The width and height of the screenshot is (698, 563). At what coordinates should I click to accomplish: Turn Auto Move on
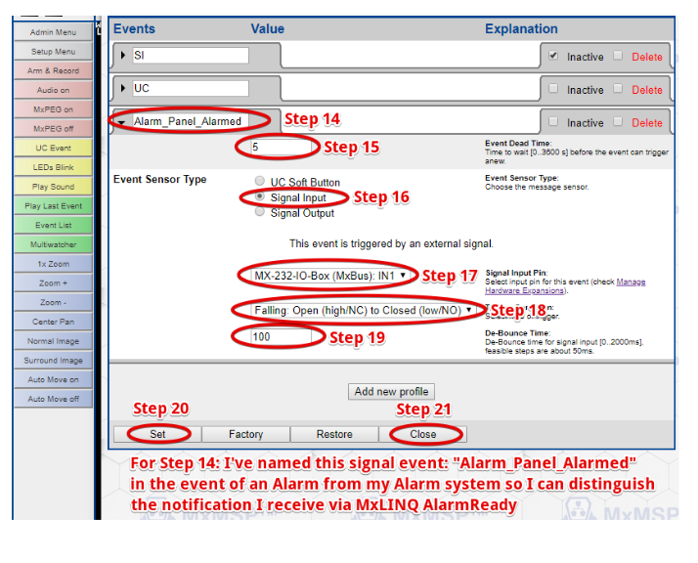pyautogui.click(x=53, y=379)
